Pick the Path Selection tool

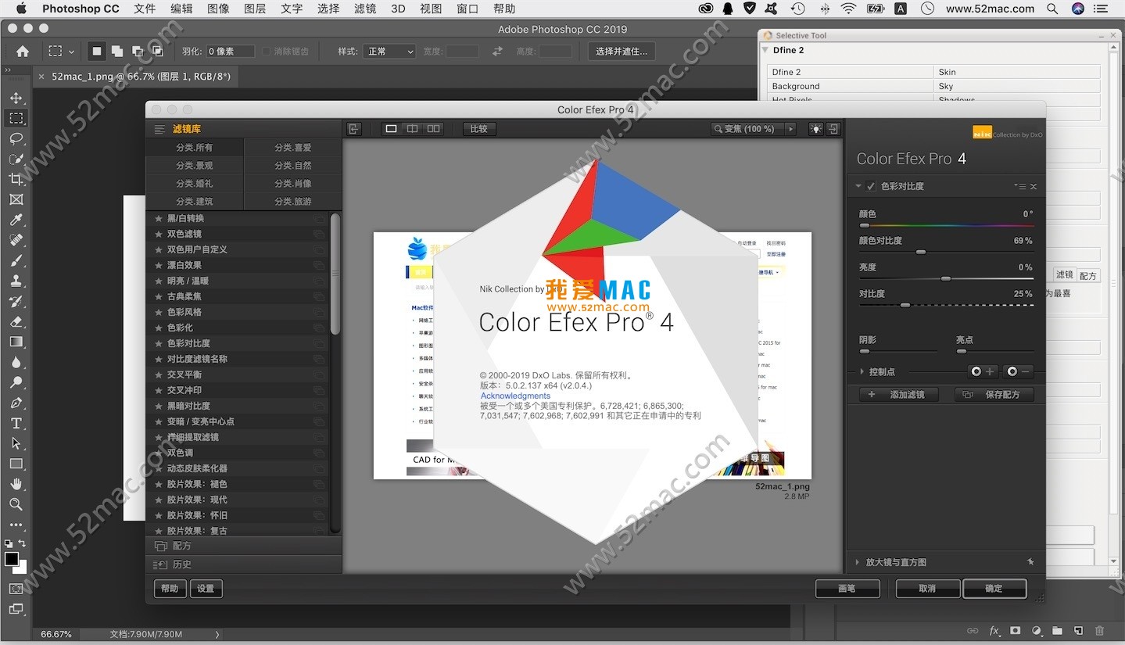point(16,444)
